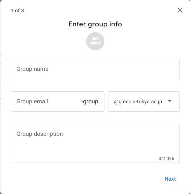Dismiss the dialog using the X icon

180,10
